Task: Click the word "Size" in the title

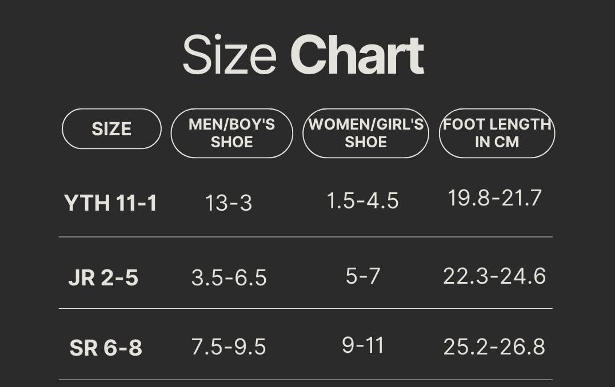Action: click(x=229, y=55)
